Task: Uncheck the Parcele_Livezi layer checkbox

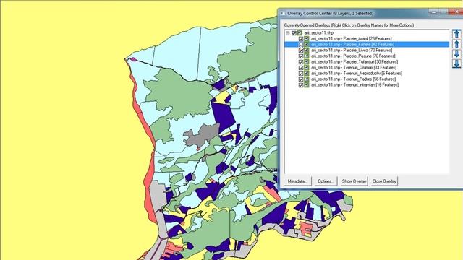Action: 301,51
